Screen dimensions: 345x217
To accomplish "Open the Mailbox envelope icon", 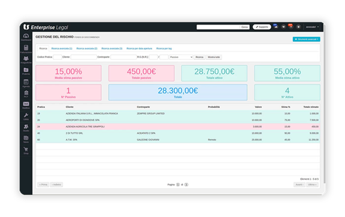I will tap(26, 104).
